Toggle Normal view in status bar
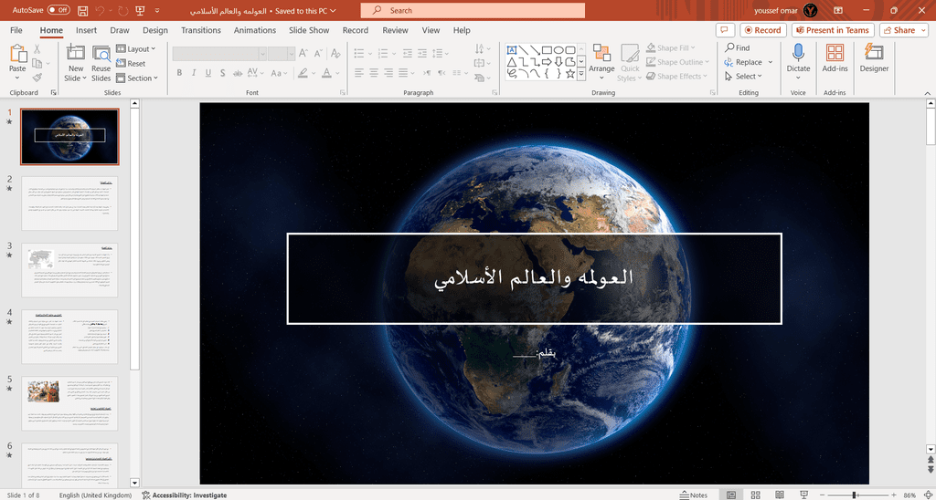The width and height of the screenshot is (936, 500). click(731, 495)
